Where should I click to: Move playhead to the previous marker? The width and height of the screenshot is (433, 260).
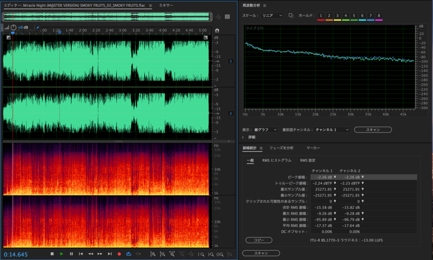click(x=81, y=254)
